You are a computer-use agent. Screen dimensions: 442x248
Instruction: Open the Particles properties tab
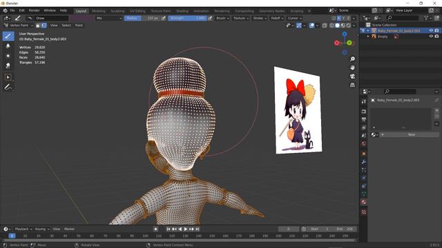(364, 170)
